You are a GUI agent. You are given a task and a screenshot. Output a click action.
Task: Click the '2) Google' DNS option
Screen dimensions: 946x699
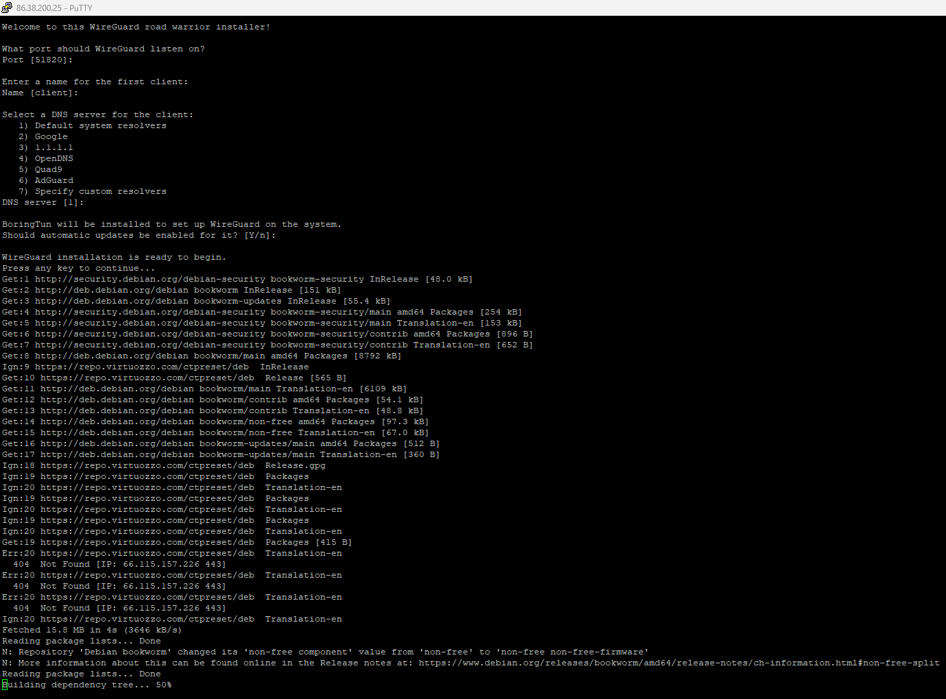43,136
